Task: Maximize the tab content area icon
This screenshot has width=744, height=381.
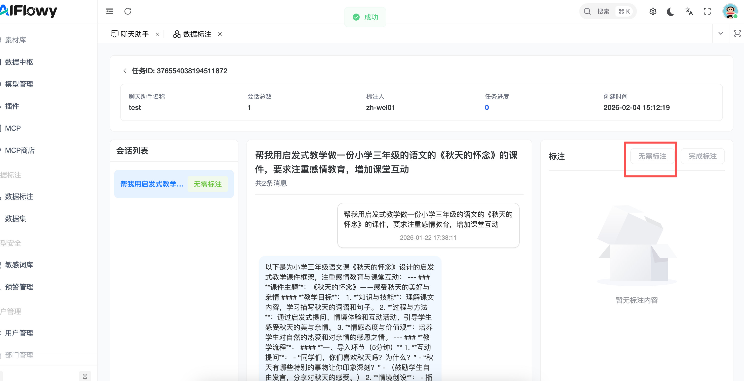Action: [x=737, y=33]
